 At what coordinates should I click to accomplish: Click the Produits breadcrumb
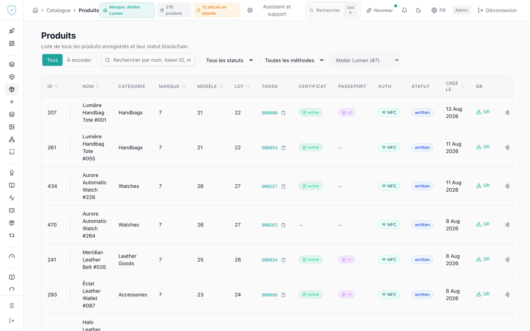coord(89,10)
